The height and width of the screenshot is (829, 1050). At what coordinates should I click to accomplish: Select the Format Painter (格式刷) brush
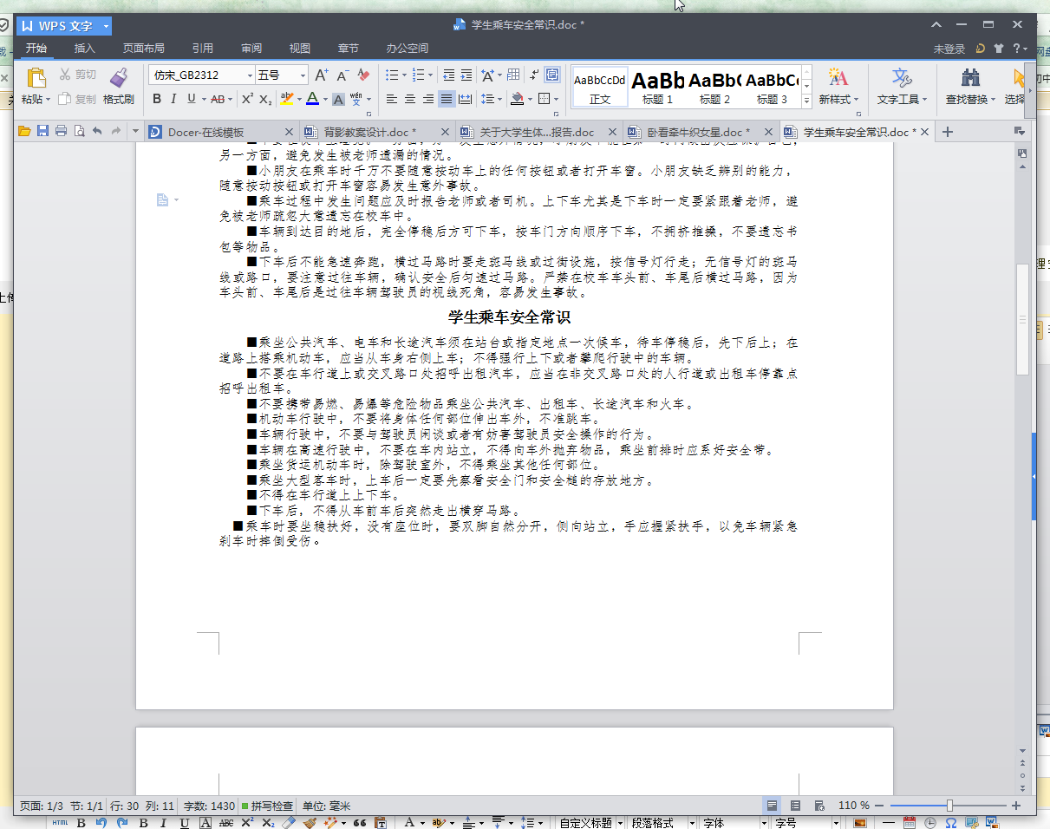pyautogui.click(x=119, y=77)
